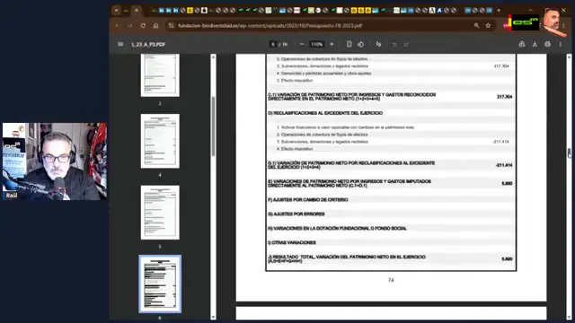Click the page number field showing 6
This screenshot has width=575, height=323.
click(273, 44)
